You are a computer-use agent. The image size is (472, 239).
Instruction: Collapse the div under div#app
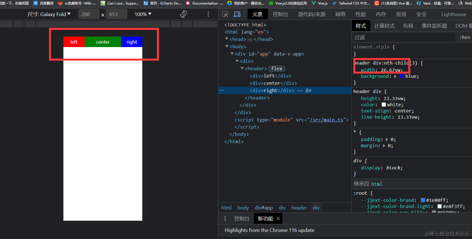coord(237,61)
